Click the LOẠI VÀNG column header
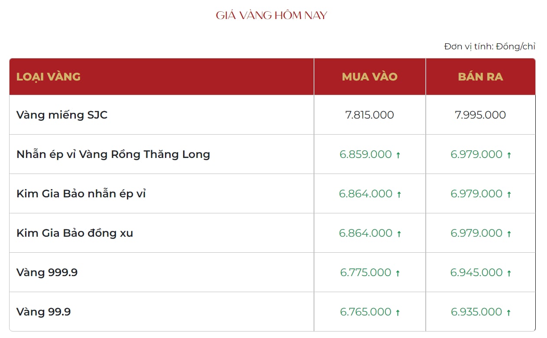This screenshot has width=547, height=338. click(49, 77)
